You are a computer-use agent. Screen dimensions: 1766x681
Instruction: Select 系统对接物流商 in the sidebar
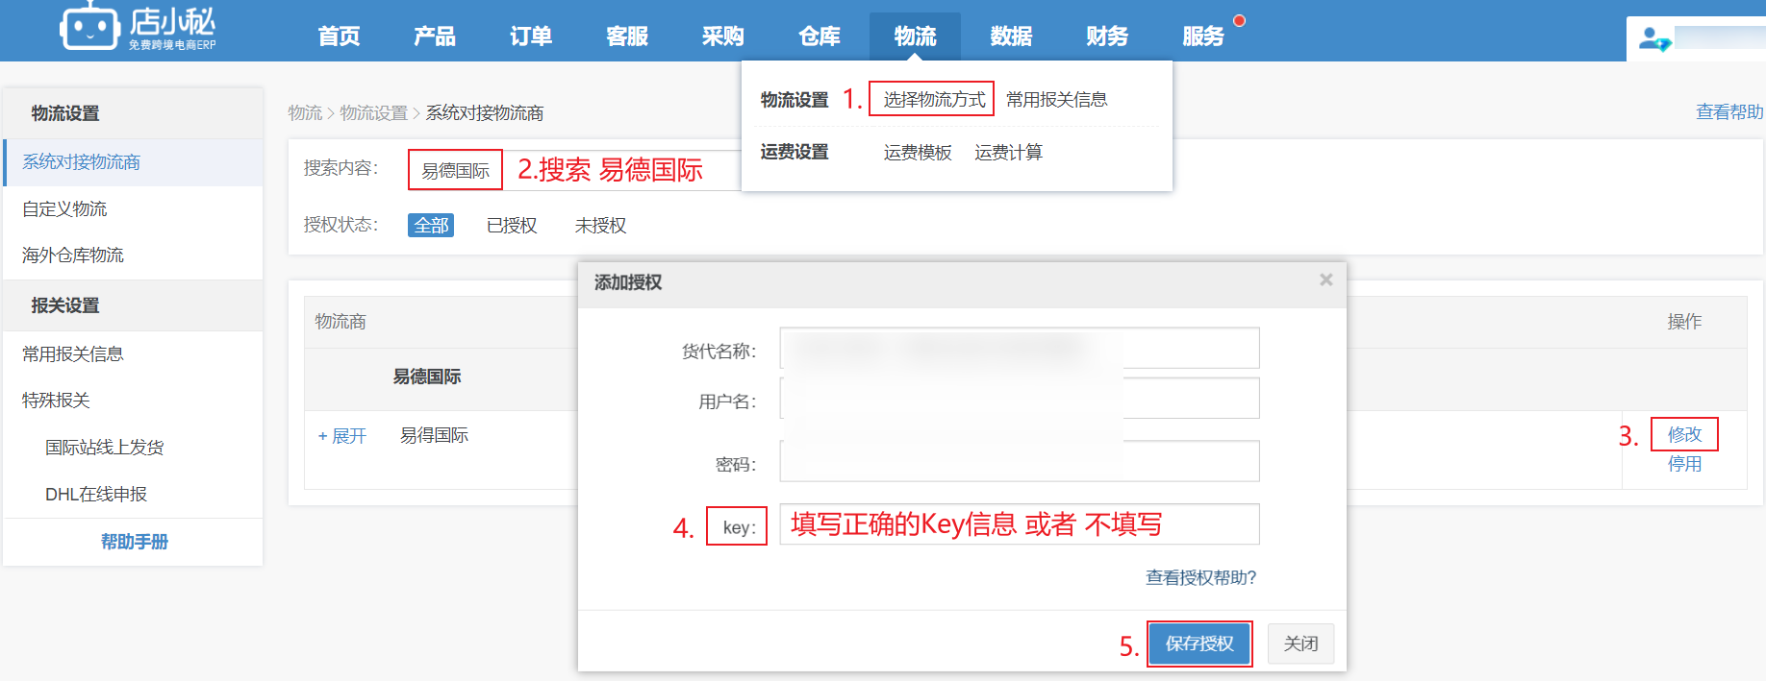pyautogui.click(x=133, y=162)
